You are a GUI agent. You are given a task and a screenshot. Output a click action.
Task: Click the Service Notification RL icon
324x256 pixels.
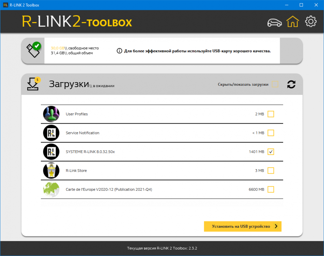point(51,133)
